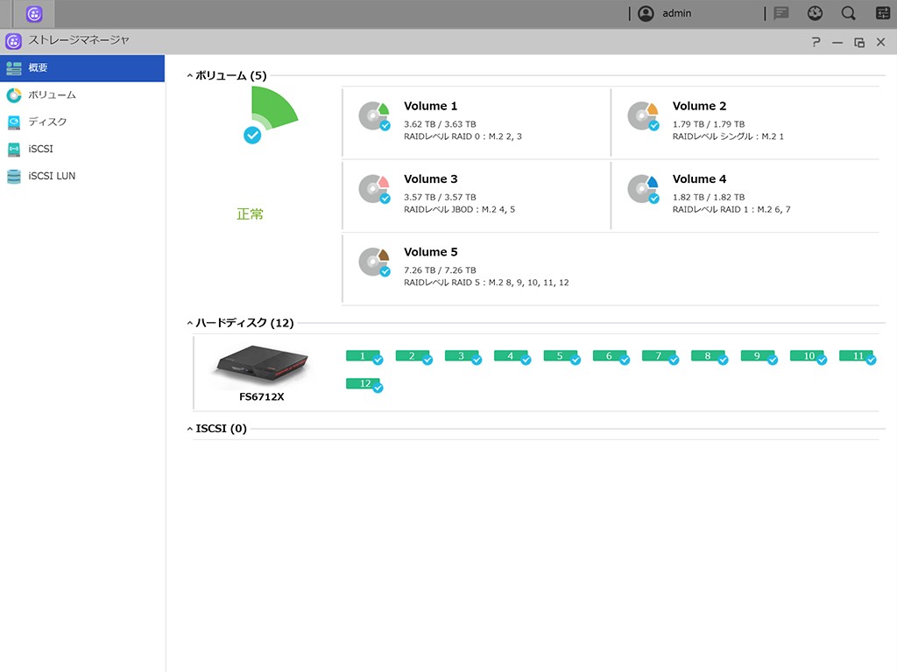Open the Storage Manager app icon in taskbar
897x672 pixels.
tap(34, 14)
